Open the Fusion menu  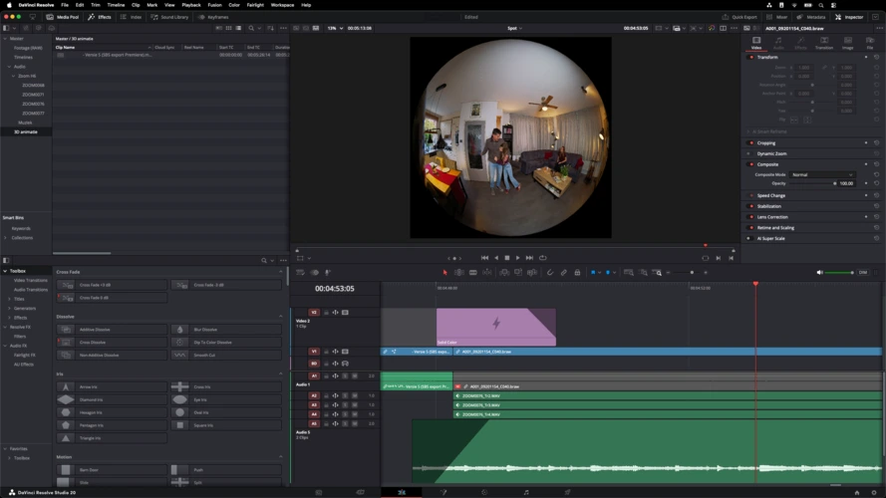214,5
